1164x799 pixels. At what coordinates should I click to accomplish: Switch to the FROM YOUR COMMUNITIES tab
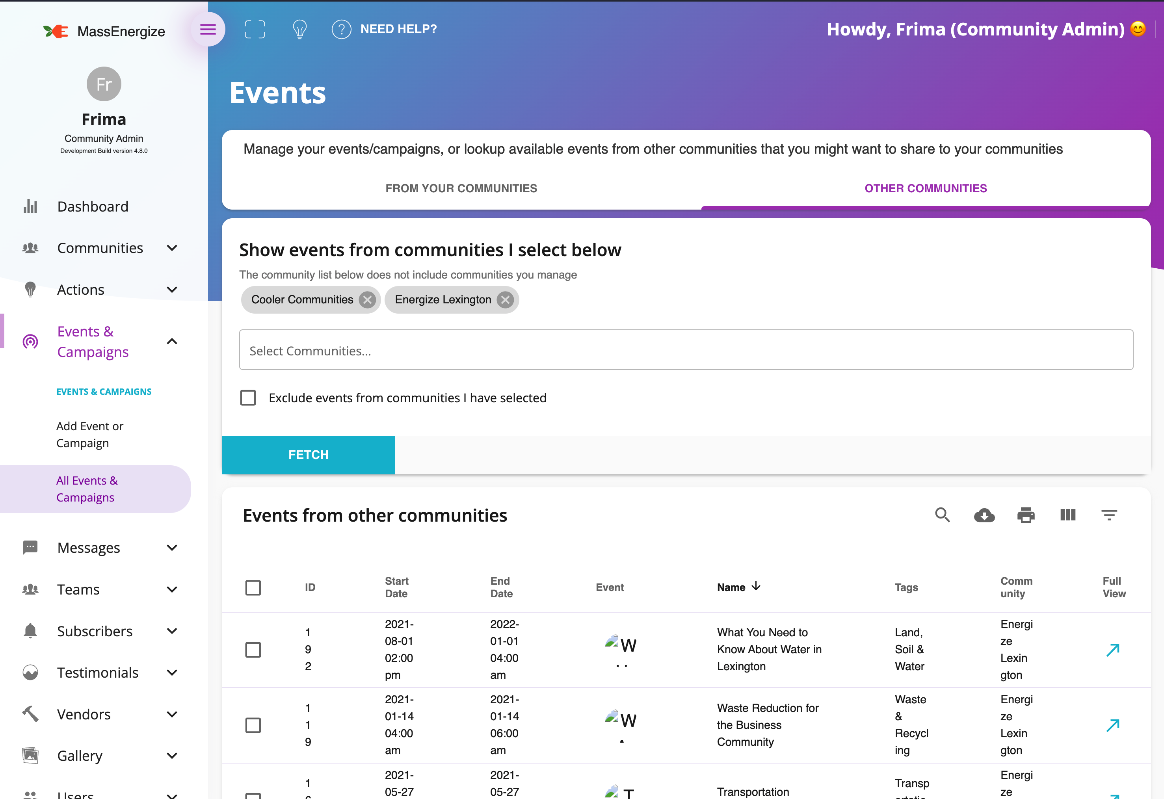click(x=461, y=188)
